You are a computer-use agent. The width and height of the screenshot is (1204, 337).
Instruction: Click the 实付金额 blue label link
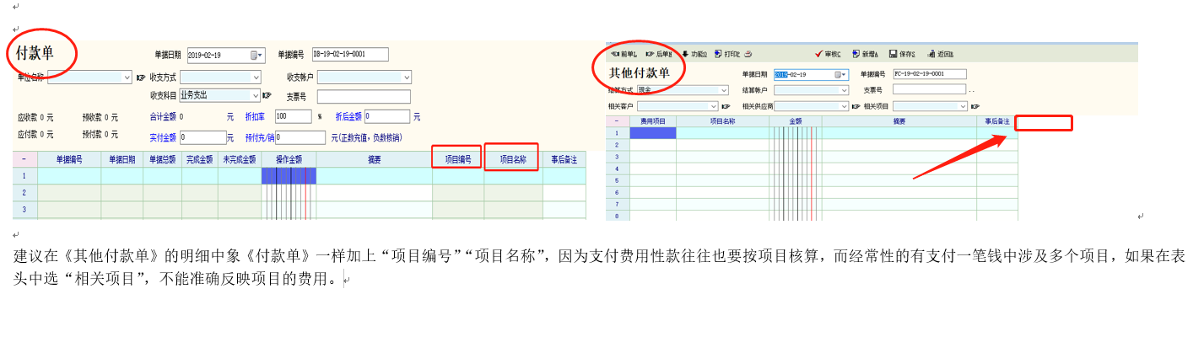click(x=163, y=137)
